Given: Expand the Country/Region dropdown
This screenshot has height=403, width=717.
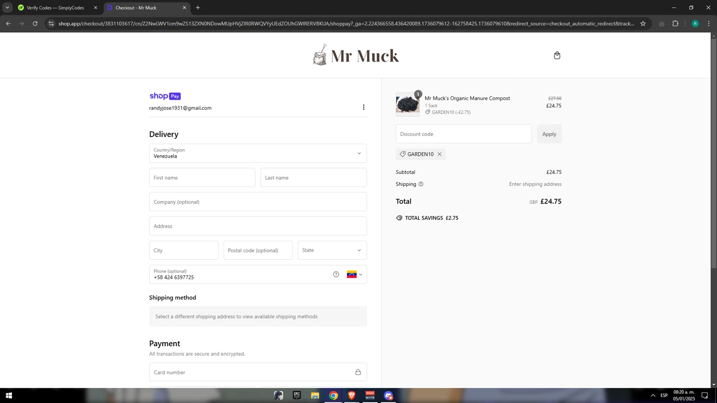Looking at the screenshot, I should (258, 153).
